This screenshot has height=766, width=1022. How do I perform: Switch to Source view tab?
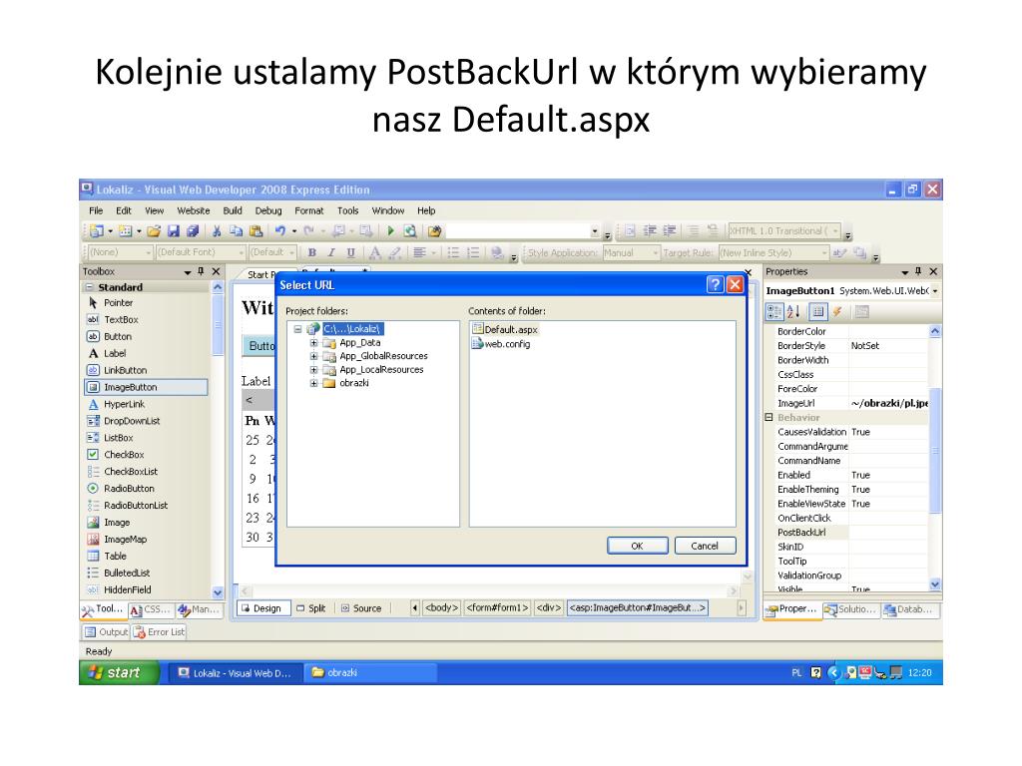click(x=361, y=608)
